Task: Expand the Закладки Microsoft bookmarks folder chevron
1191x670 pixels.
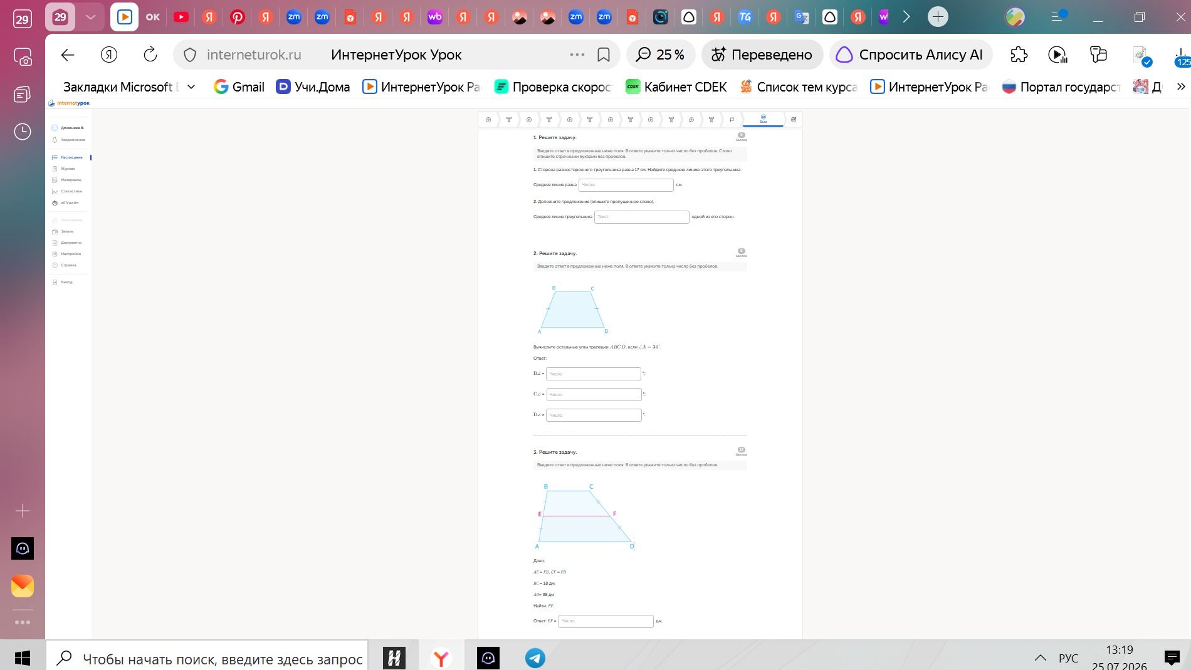Action: [x=191, y=86]
